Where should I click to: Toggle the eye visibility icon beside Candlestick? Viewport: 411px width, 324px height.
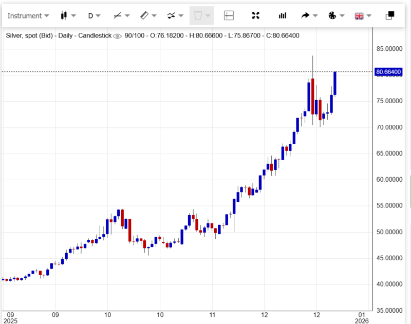[117, 36]
